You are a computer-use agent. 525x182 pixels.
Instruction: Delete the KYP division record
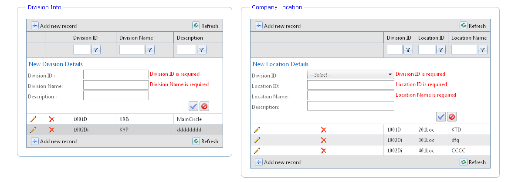coord(51,130)
